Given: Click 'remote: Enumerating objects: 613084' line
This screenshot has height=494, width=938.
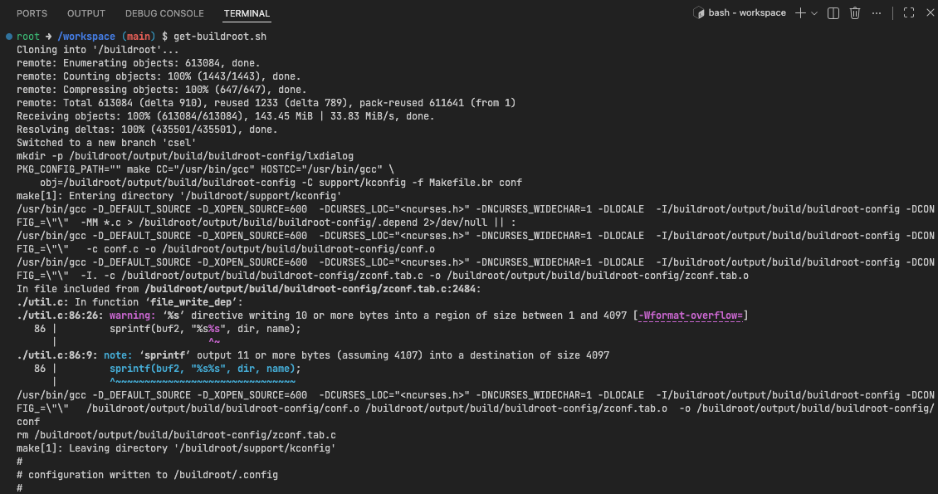Looking at the screenshot, I should click(x=138, y=63).
